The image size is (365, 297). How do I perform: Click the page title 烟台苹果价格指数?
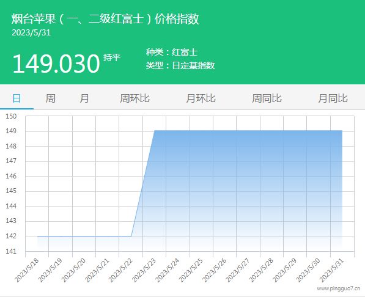tap(105, 19)
